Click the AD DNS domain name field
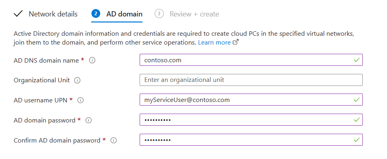Screen dimensions: 387x159 click(251, 60)
